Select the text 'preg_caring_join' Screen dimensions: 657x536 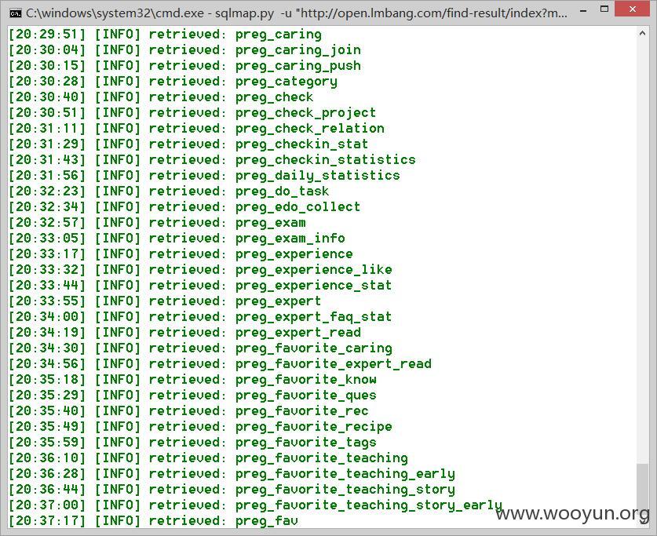(298, 50)
